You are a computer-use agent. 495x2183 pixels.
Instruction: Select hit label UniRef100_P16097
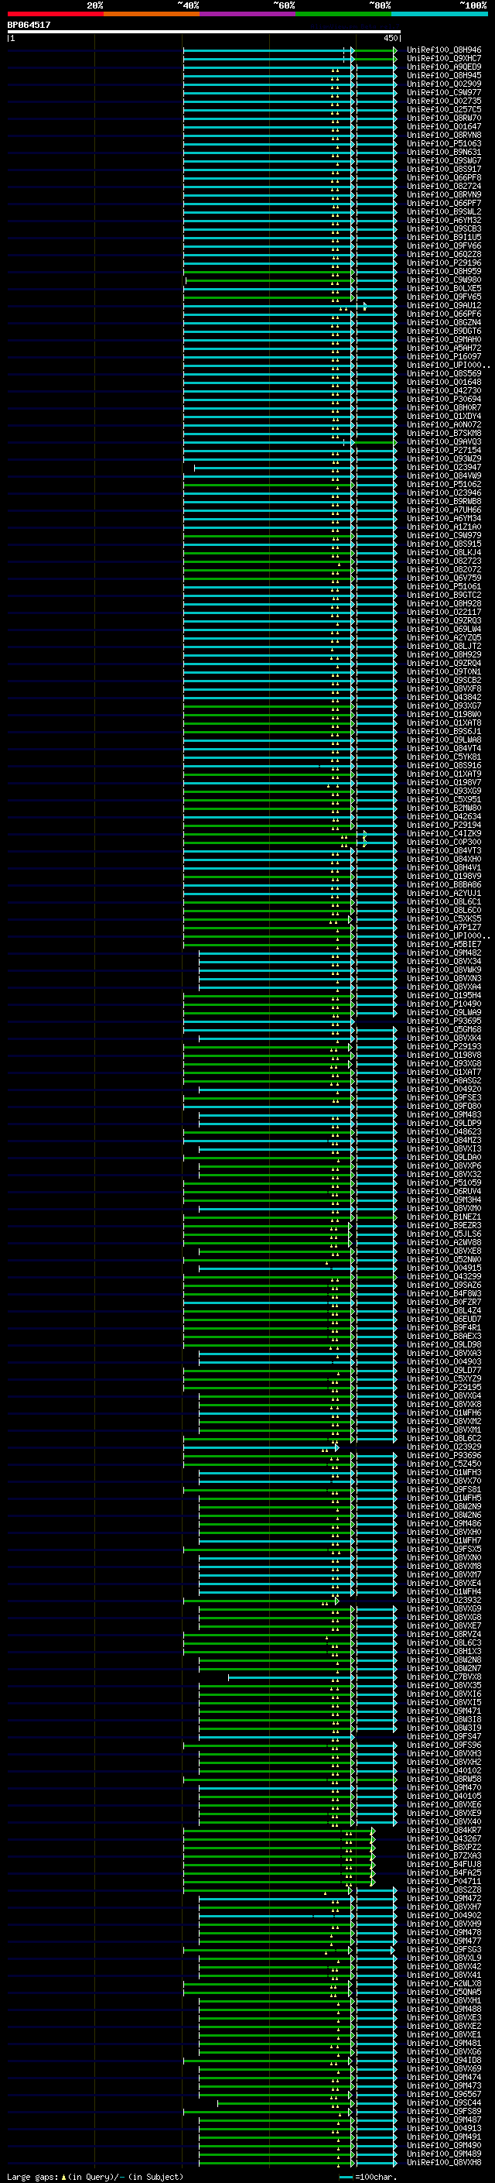pos(443,357)
